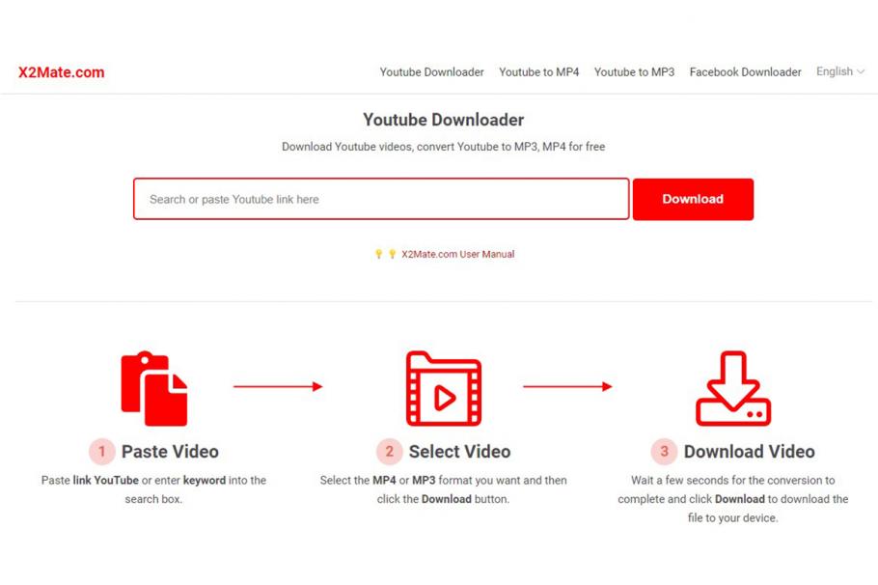Go to the Youtube to MP4 page
The image size is (878, 585).
pos(538,72)
